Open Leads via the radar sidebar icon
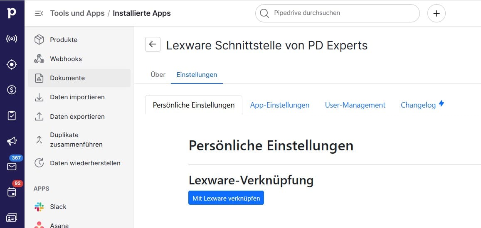Image resolution: width=481 pixels, height=228 pixels. [x=12, y=39]
